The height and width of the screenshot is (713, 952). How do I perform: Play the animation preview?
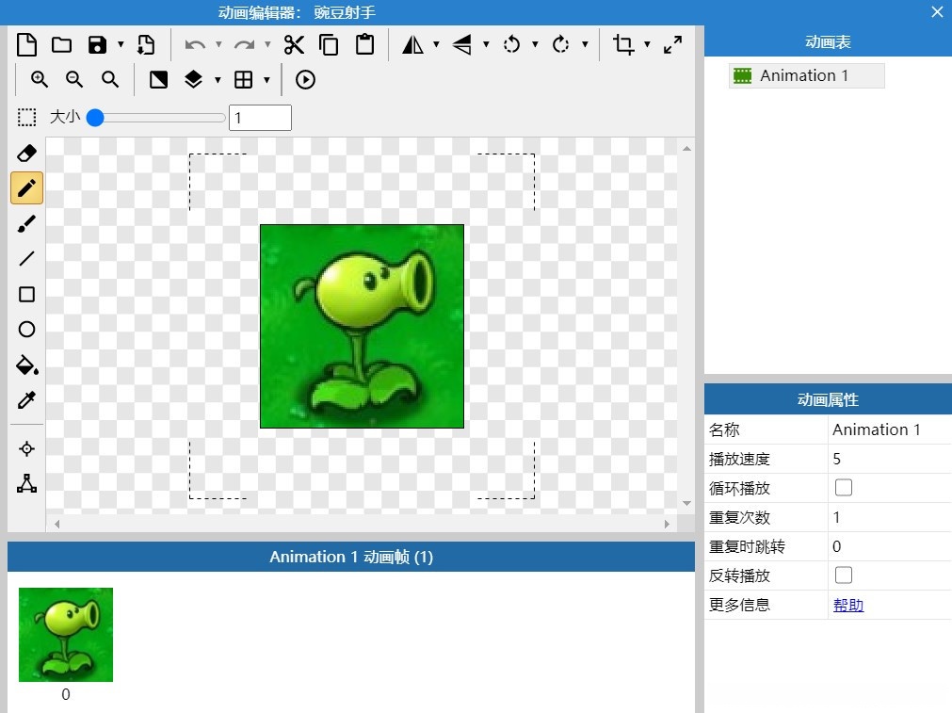305,79
